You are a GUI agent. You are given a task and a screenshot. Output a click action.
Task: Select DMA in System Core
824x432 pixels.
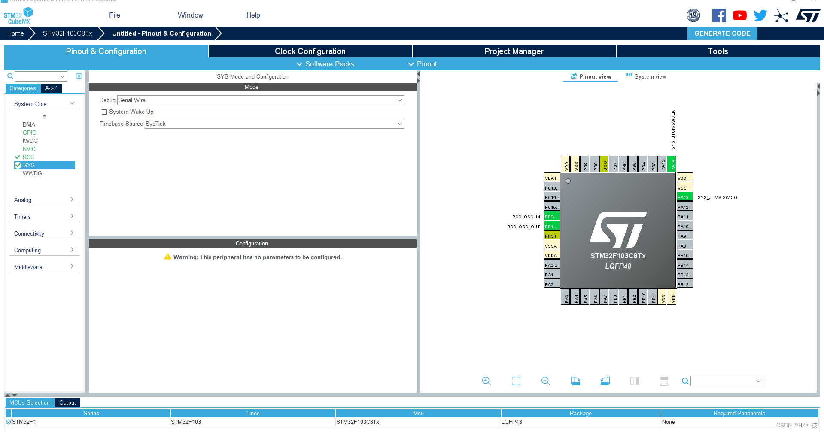(x=29, y=124)
